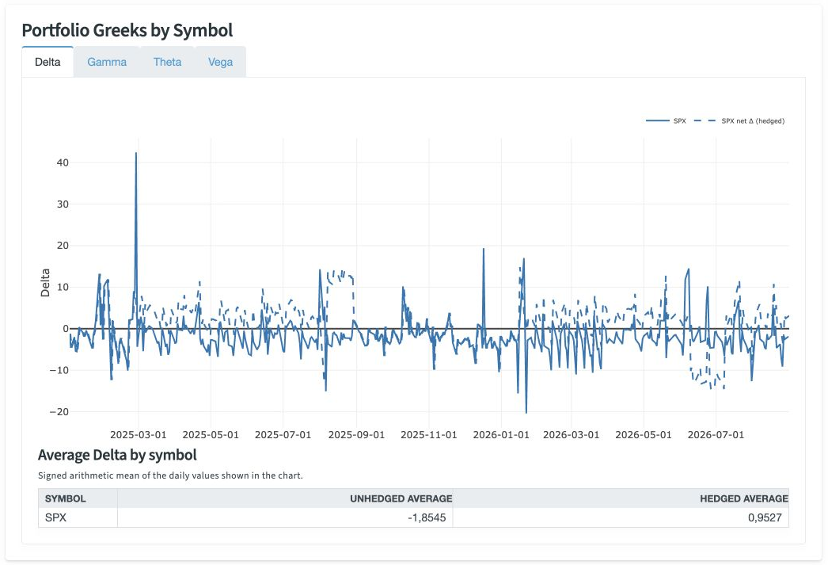Show the Vega tab

220,62
